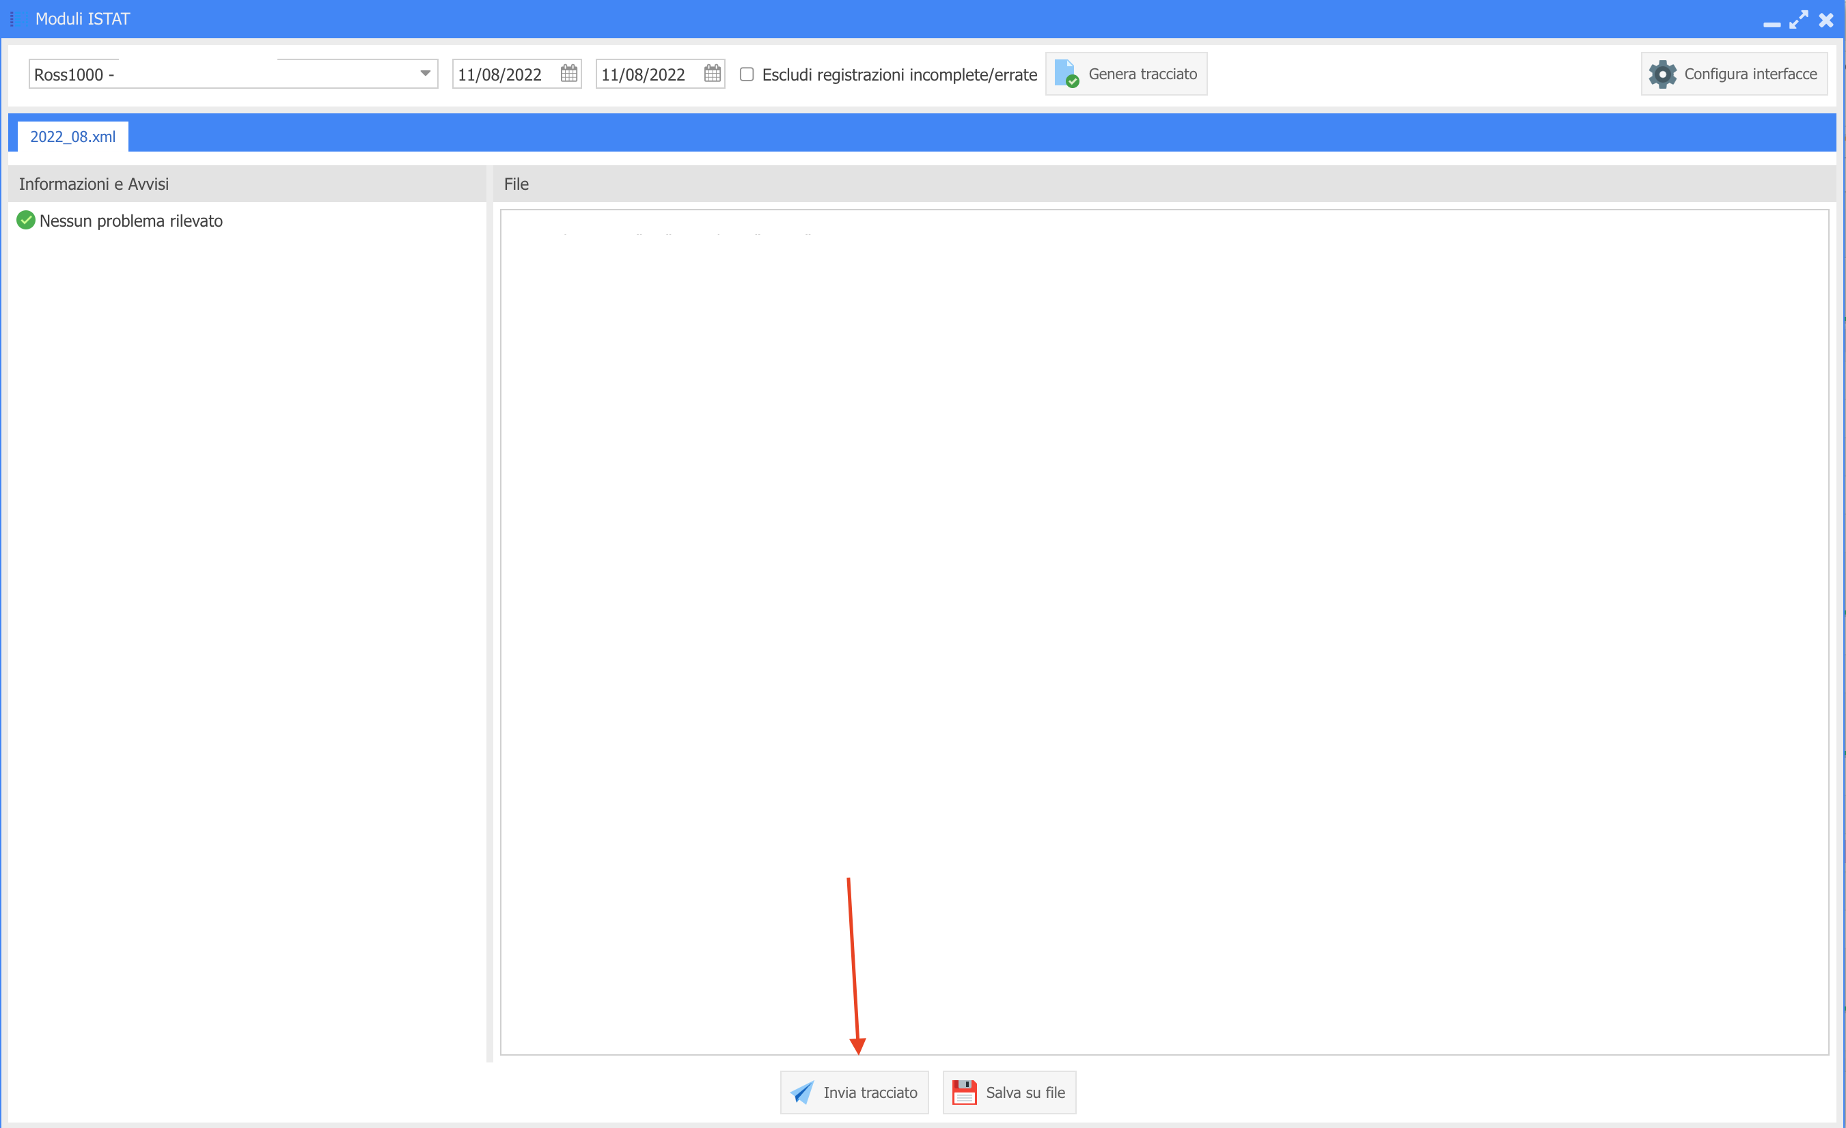Click the window grip icon beside title
Screen dimensions: 1846x1128
[x=12, y=18]
